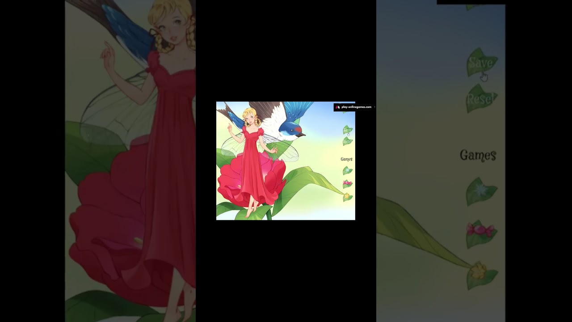Screen dimensions: 572x322
Task: Click the small 'Games' label in the game
Action: click(346, 159)
